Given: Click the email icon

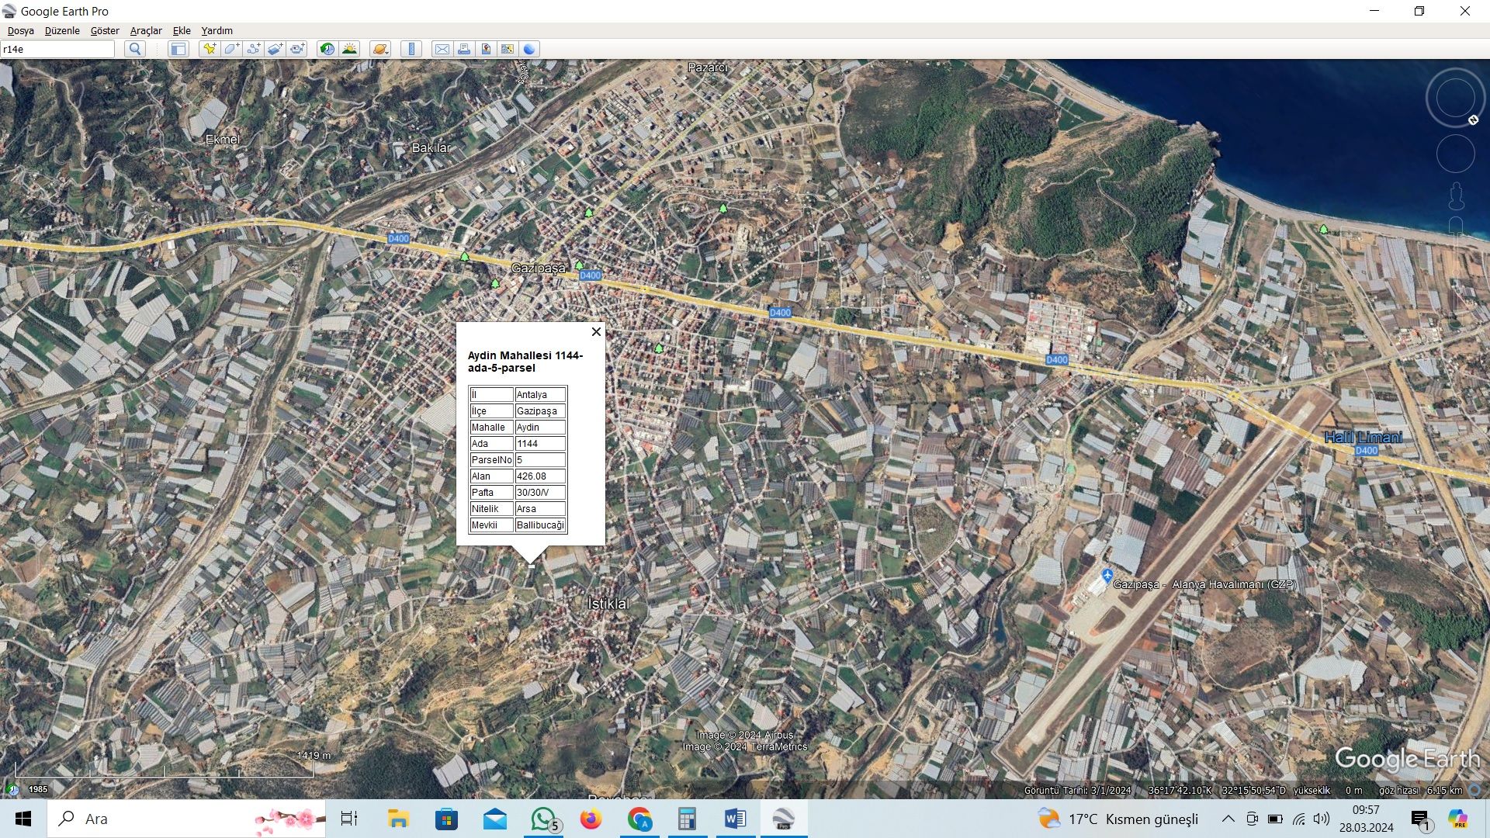Looking at the screenshot, I should [442, 49].
